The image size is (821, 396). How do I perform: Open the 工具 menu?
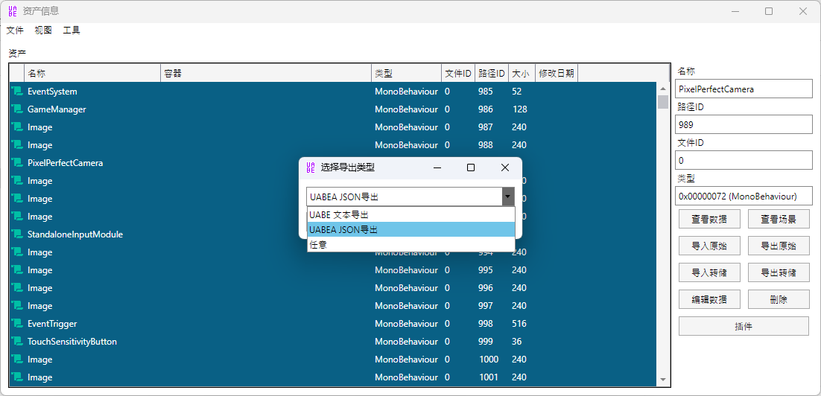point(72,31)
